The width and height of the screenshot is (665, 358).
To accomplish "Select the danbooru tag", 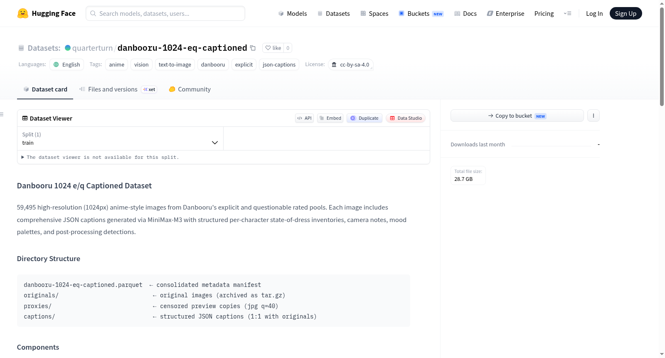I will pos(213,64).
